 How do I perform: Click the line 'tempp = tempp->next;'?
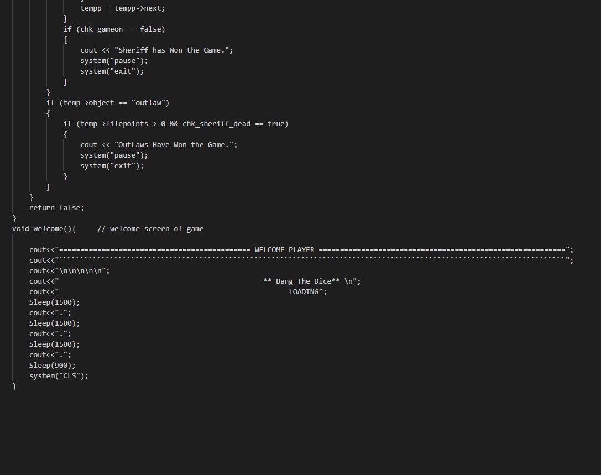pyautogui.click(x=123, y=8)
